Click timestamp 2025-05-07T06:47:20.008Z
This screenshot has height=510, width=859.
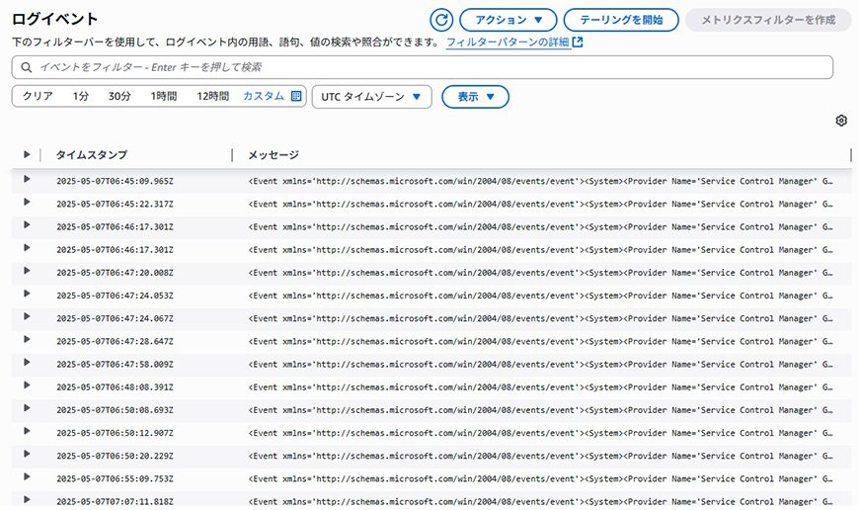115,273
